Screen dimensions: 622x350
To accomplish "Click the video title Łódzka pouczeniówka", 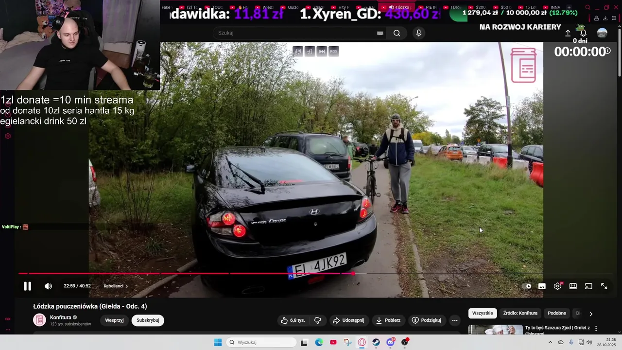I will (90, 306).
